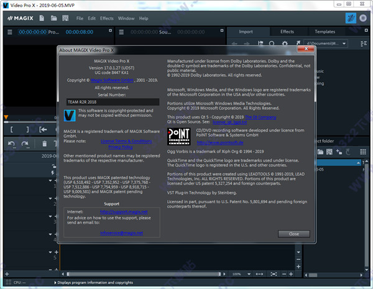Open support.magix.net link
373x289 pixels.
click(124, 212)
